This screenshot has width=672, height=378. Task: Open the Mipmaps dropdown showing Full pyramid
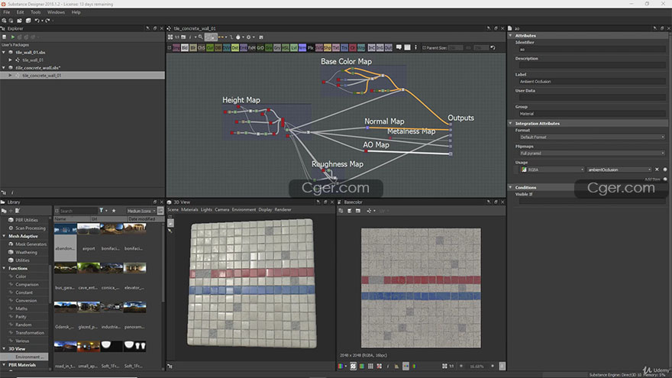[x=592, y=153]
